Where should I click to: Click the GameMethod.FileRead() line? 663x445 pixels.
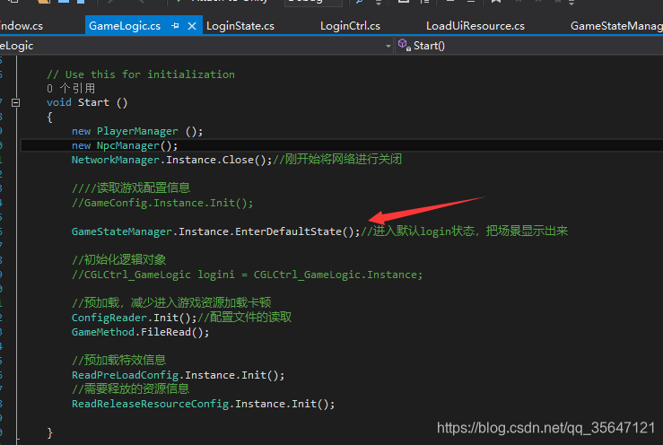140,332
